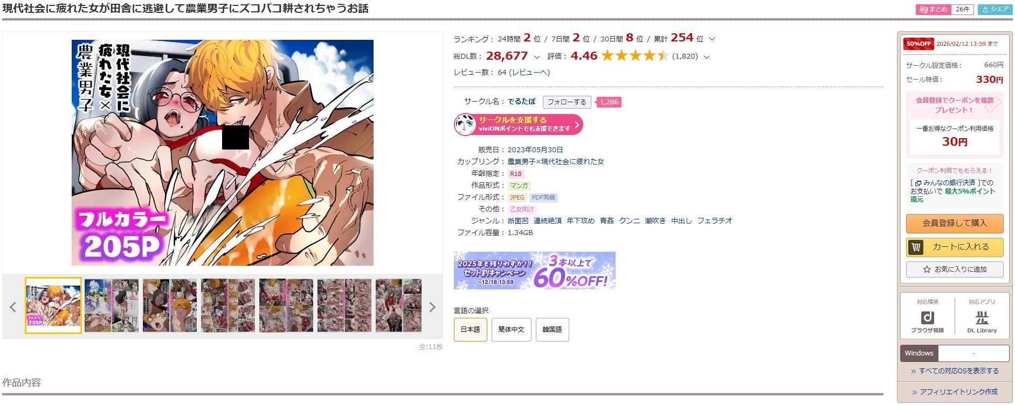Select the 日本語 language option
Viewport: 1015px width, 405px height.
[x=470, y=330]
